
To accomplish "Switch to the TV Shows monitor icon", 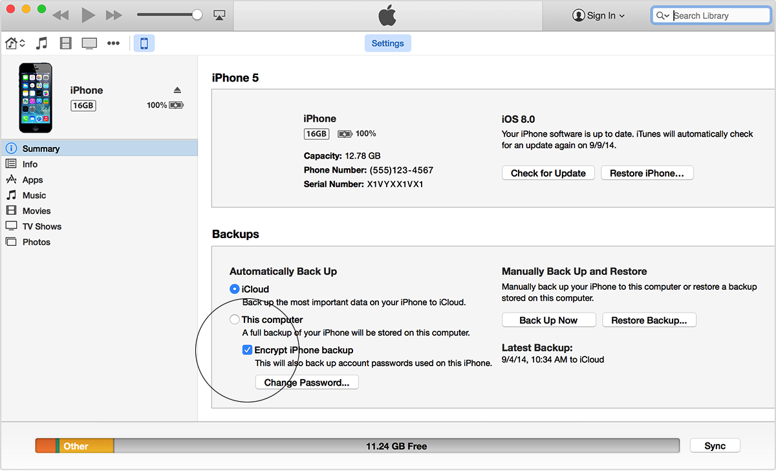I will [89, 43].
